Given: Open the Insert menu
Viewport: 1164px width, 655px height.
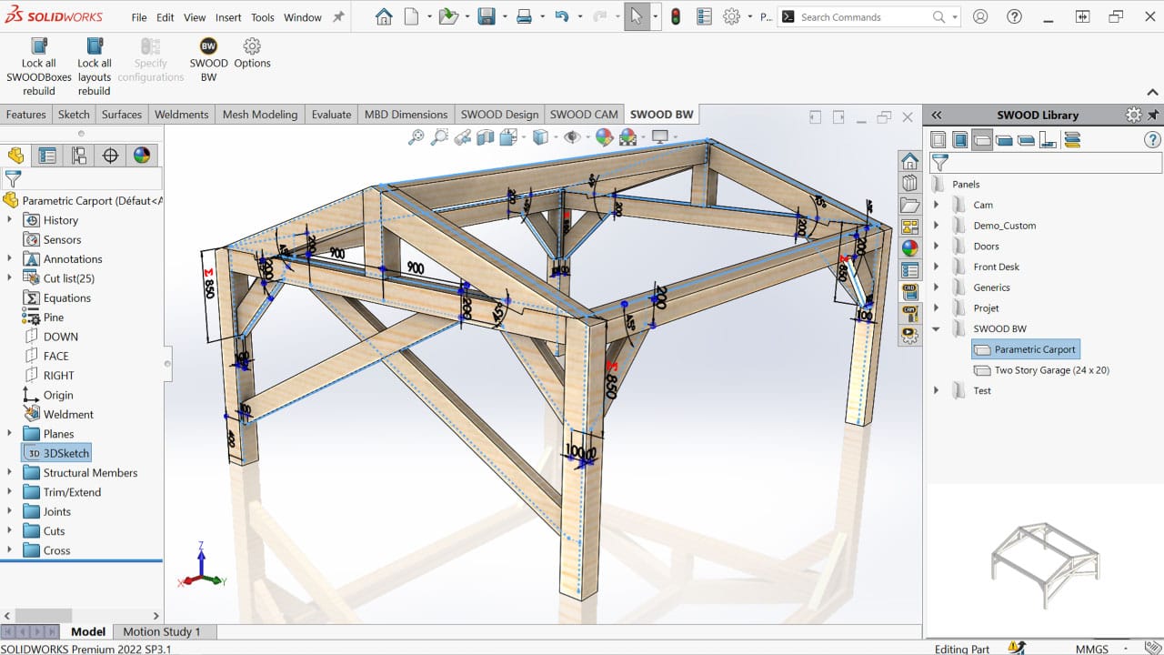Looking at the screenshot, I should (x=228, y=17).
